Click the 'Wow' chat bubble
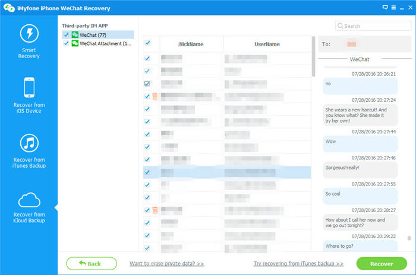The height and width of the screenshot is (275, 416). coord(360,143)
